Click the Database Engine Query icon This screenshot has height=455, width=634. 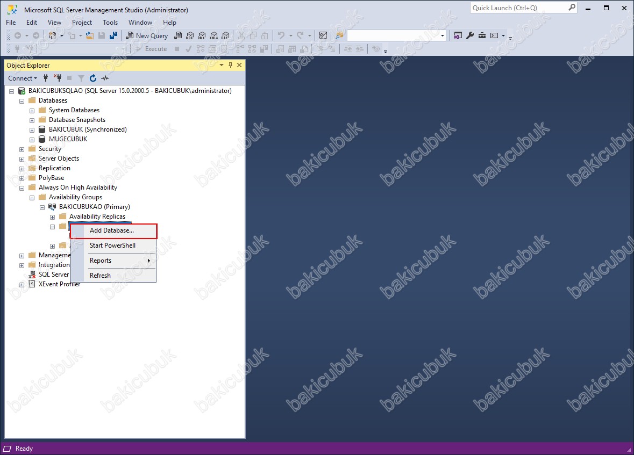click(178, 35)
